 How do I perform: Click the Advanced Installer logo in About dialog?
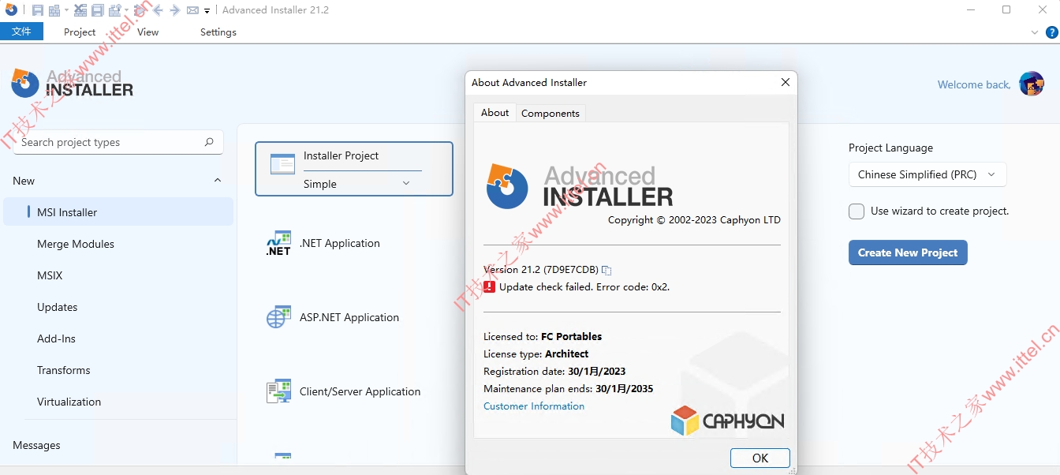(x=580, y=186)
